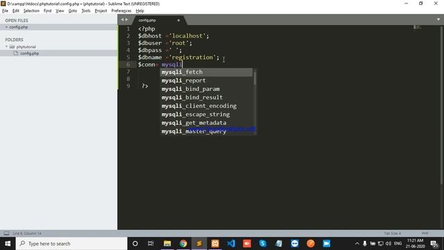
Task: Go to previous tab with left arrow
Action: (122, 19)
